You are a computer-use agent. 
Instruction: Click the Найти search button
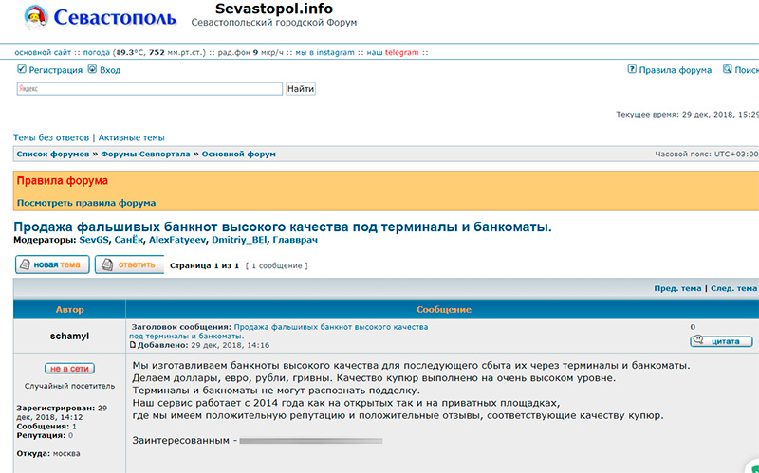(x=301, y=88)
